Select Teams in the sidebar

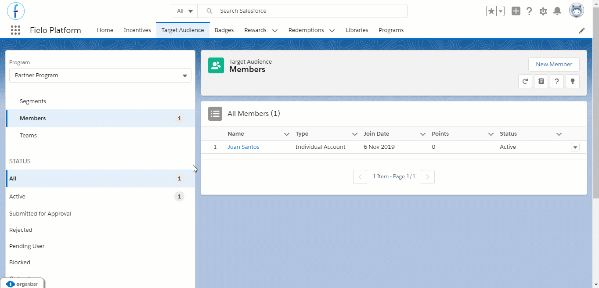(x=100, y=136)
